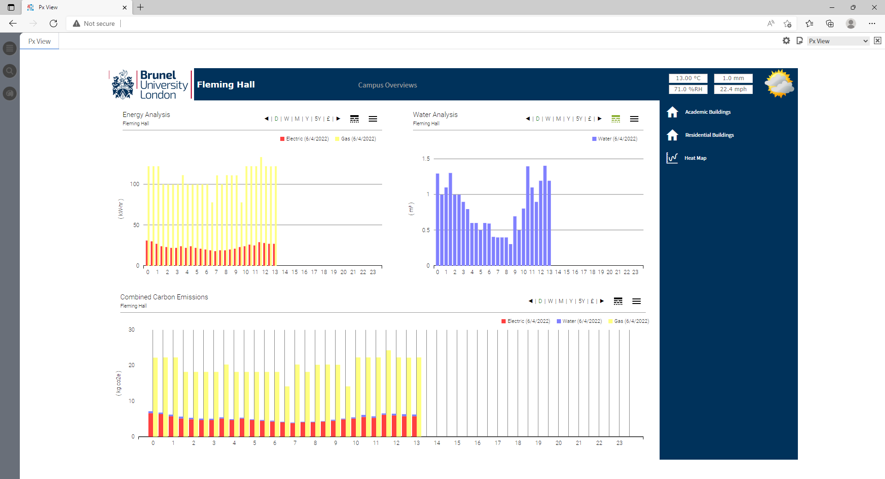Open Campus Overviews link
Image resolution: width=885 pixels, height=479 pixels.
[387, 85]
